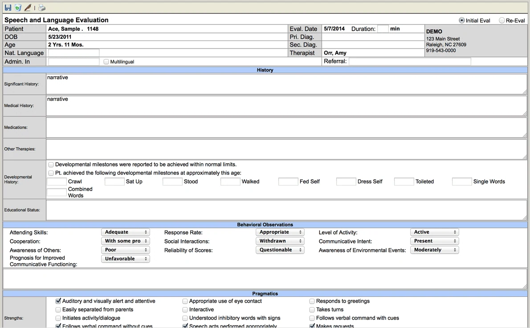Open the Attending Skills dropdown set to Adequate

126,232
